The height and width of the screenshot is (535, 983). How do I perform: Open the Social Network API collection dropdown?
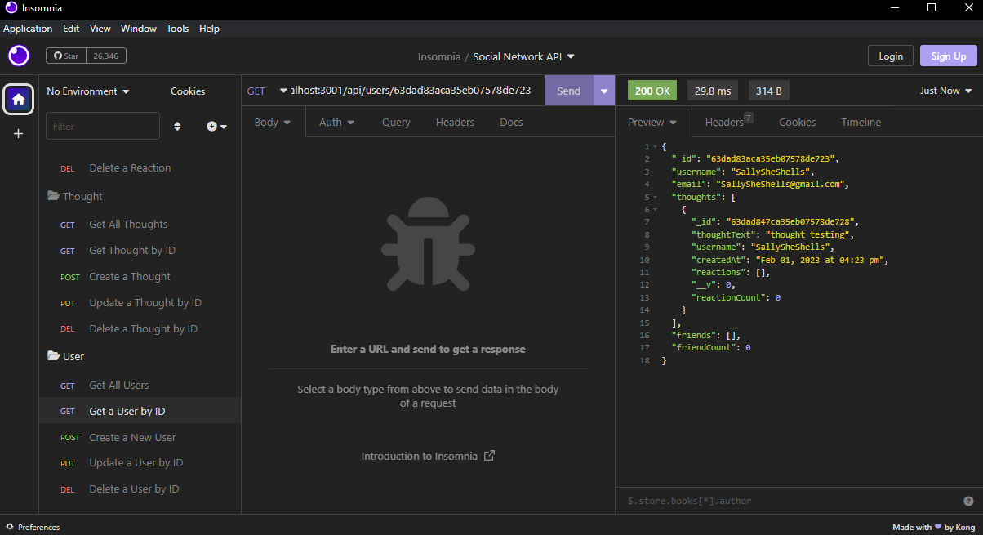[x=523, y=56]
